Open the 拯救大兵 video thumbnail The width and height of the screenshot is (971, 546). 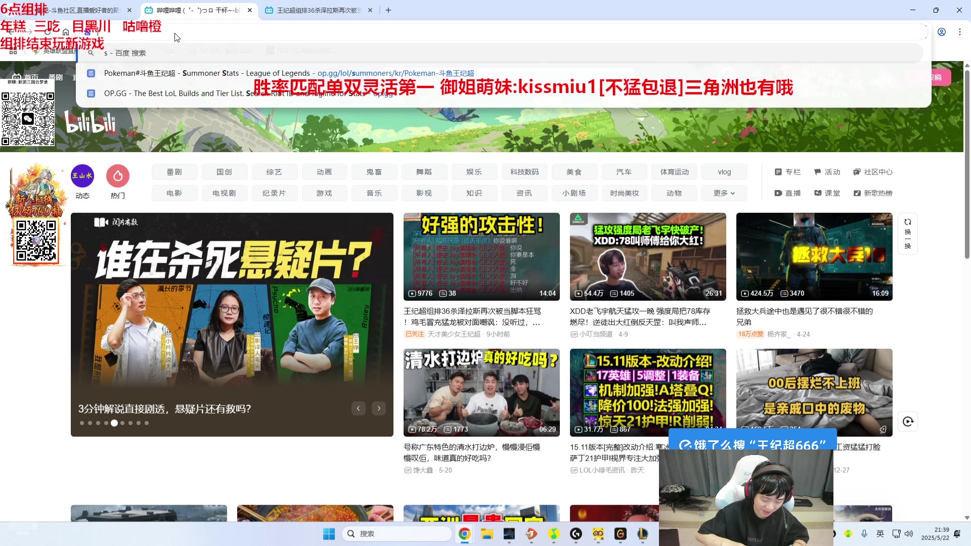[x=814, y=257]
